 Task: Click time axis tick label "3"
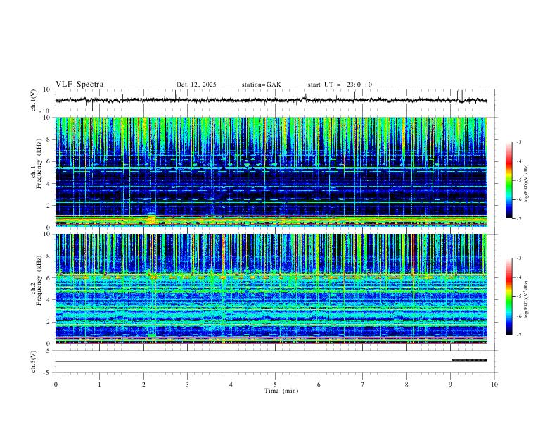[187, 385]
